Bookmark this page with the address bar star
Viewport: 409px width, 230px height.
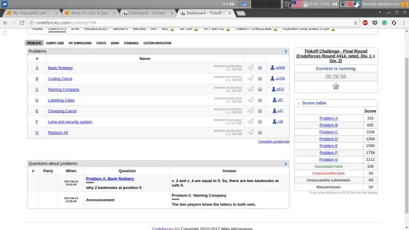tap(356, 23)
